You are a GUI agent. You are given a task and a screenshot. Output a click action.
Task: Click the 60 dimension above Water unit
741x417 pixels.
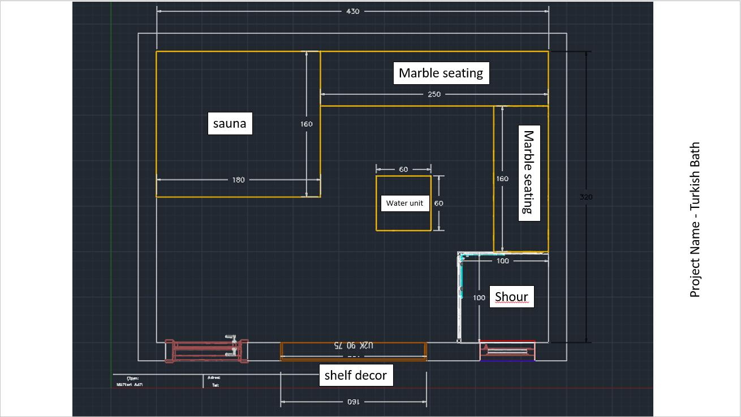pos(403,170)
